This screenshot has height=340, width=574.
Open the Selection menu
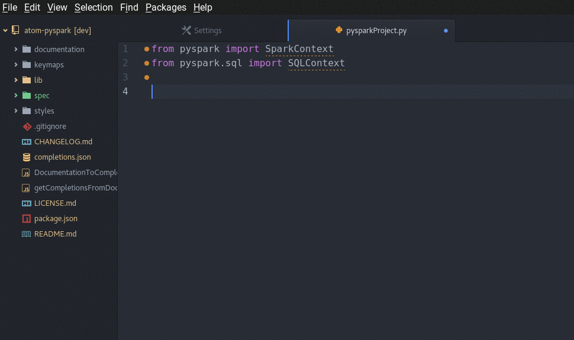(x=93, y=7)
